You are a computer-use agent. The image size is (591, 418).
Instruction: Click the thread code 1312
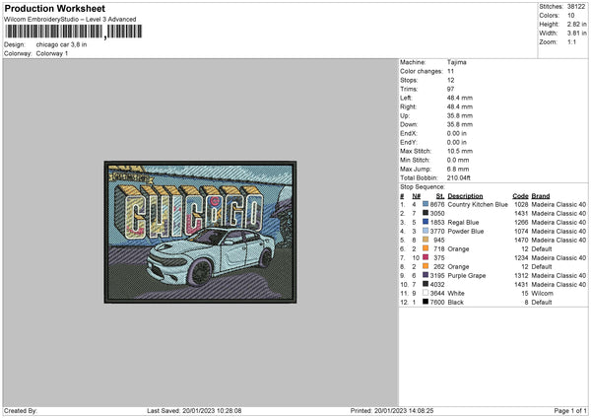coord(521,276)
